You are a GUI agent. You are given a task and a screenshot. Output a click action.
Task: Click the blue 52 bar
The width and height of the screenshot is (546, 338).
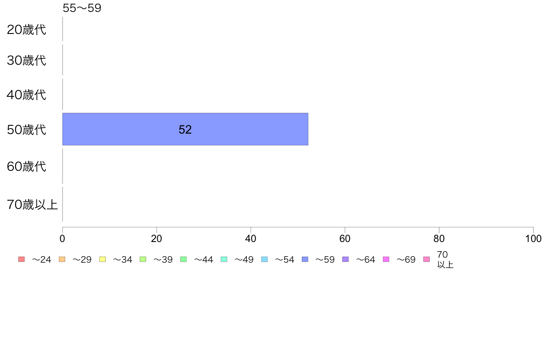(x=185, y=129)
